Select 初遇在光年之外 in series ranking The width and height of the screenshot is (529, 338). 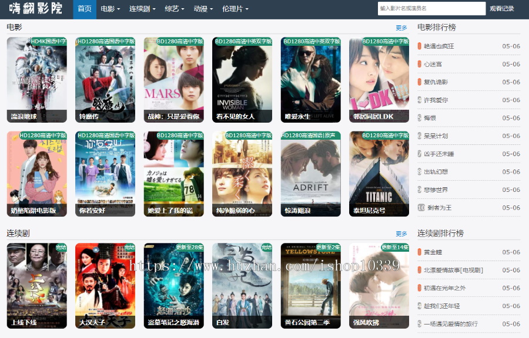pyautogui.click(x=445, y=288)
